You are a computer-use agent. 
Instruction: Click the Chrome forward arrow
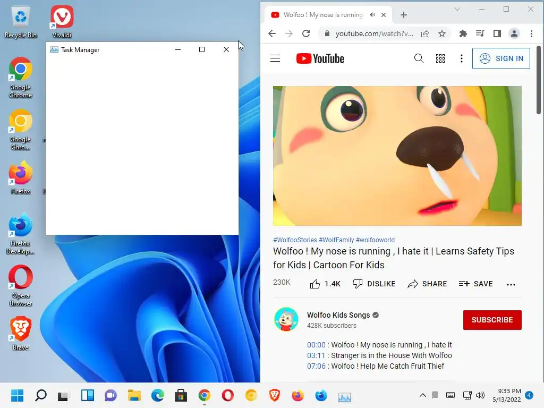(288, 33)
